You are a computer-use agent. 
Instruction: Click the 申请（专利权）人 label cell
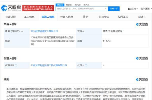coord(16,31)
